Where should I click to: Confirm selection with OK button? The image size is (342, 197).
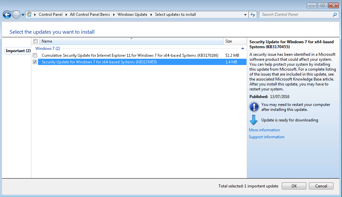294,186
